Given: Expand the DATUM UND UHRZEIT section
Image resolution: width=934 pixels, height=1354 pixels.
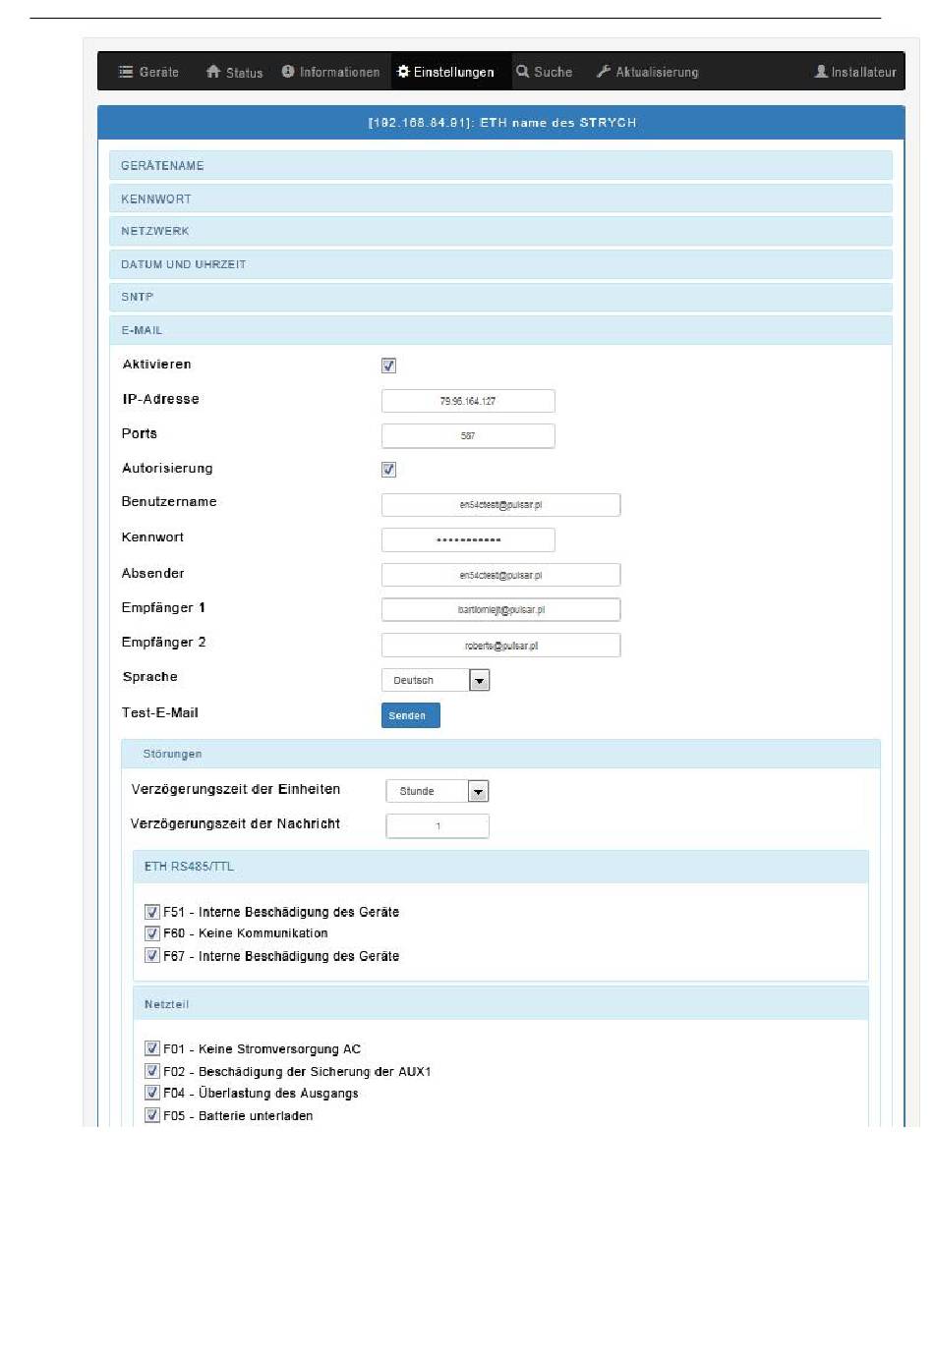Looking at the screenshot, I should 500,264.
